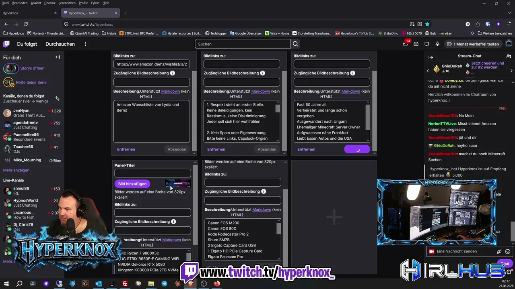Open the Bits cheer icon in chat input
The height and width of the screenshot is (289, 515).
(x=499, y=252)
